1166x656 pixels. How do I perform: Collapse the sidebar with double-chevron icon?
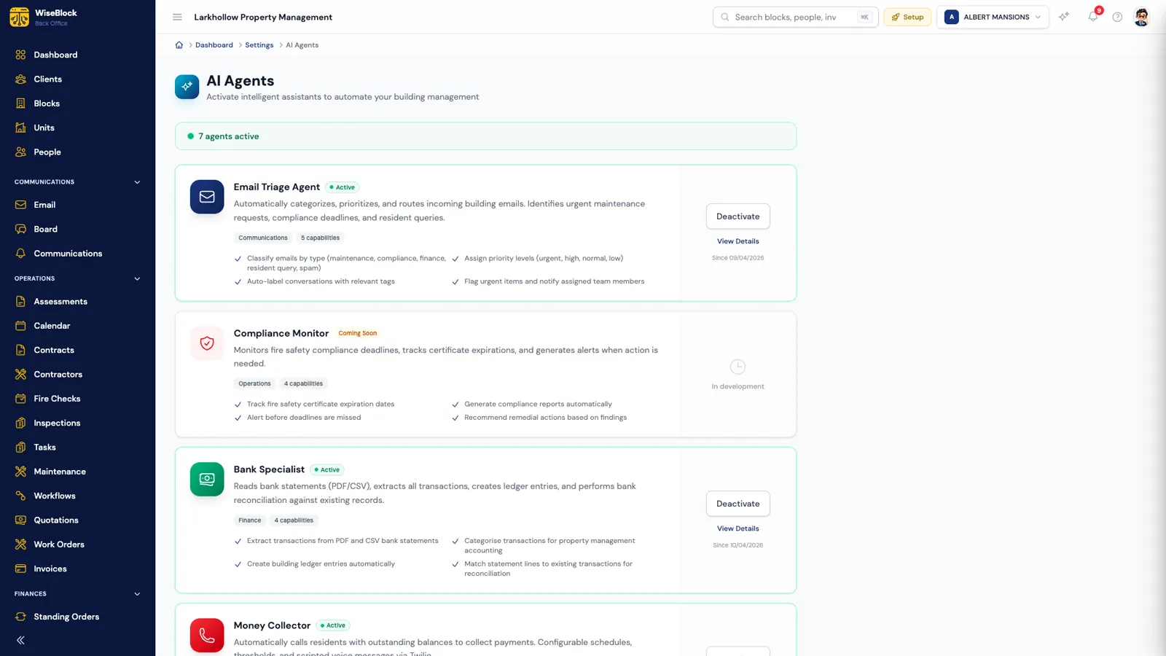(20, 640)
